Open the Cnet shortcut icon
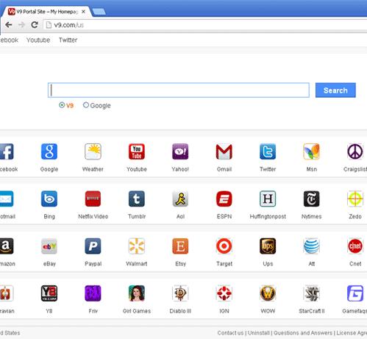Screen dimensions: 367x339 click(x=355, y=246)
